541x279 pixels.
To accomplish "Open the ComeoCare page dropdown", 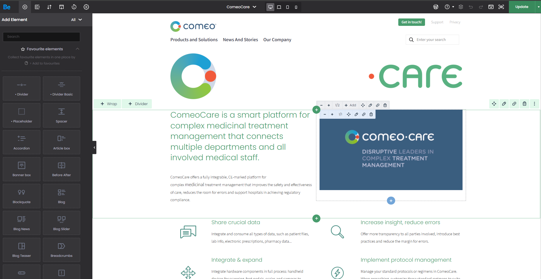I will [241, 7].
